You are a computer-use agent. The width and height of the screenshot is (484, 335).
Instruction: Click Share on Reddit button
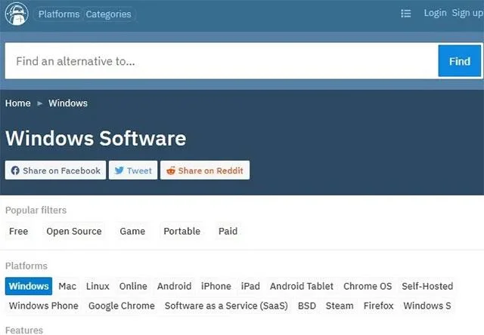tap(205, 171)
